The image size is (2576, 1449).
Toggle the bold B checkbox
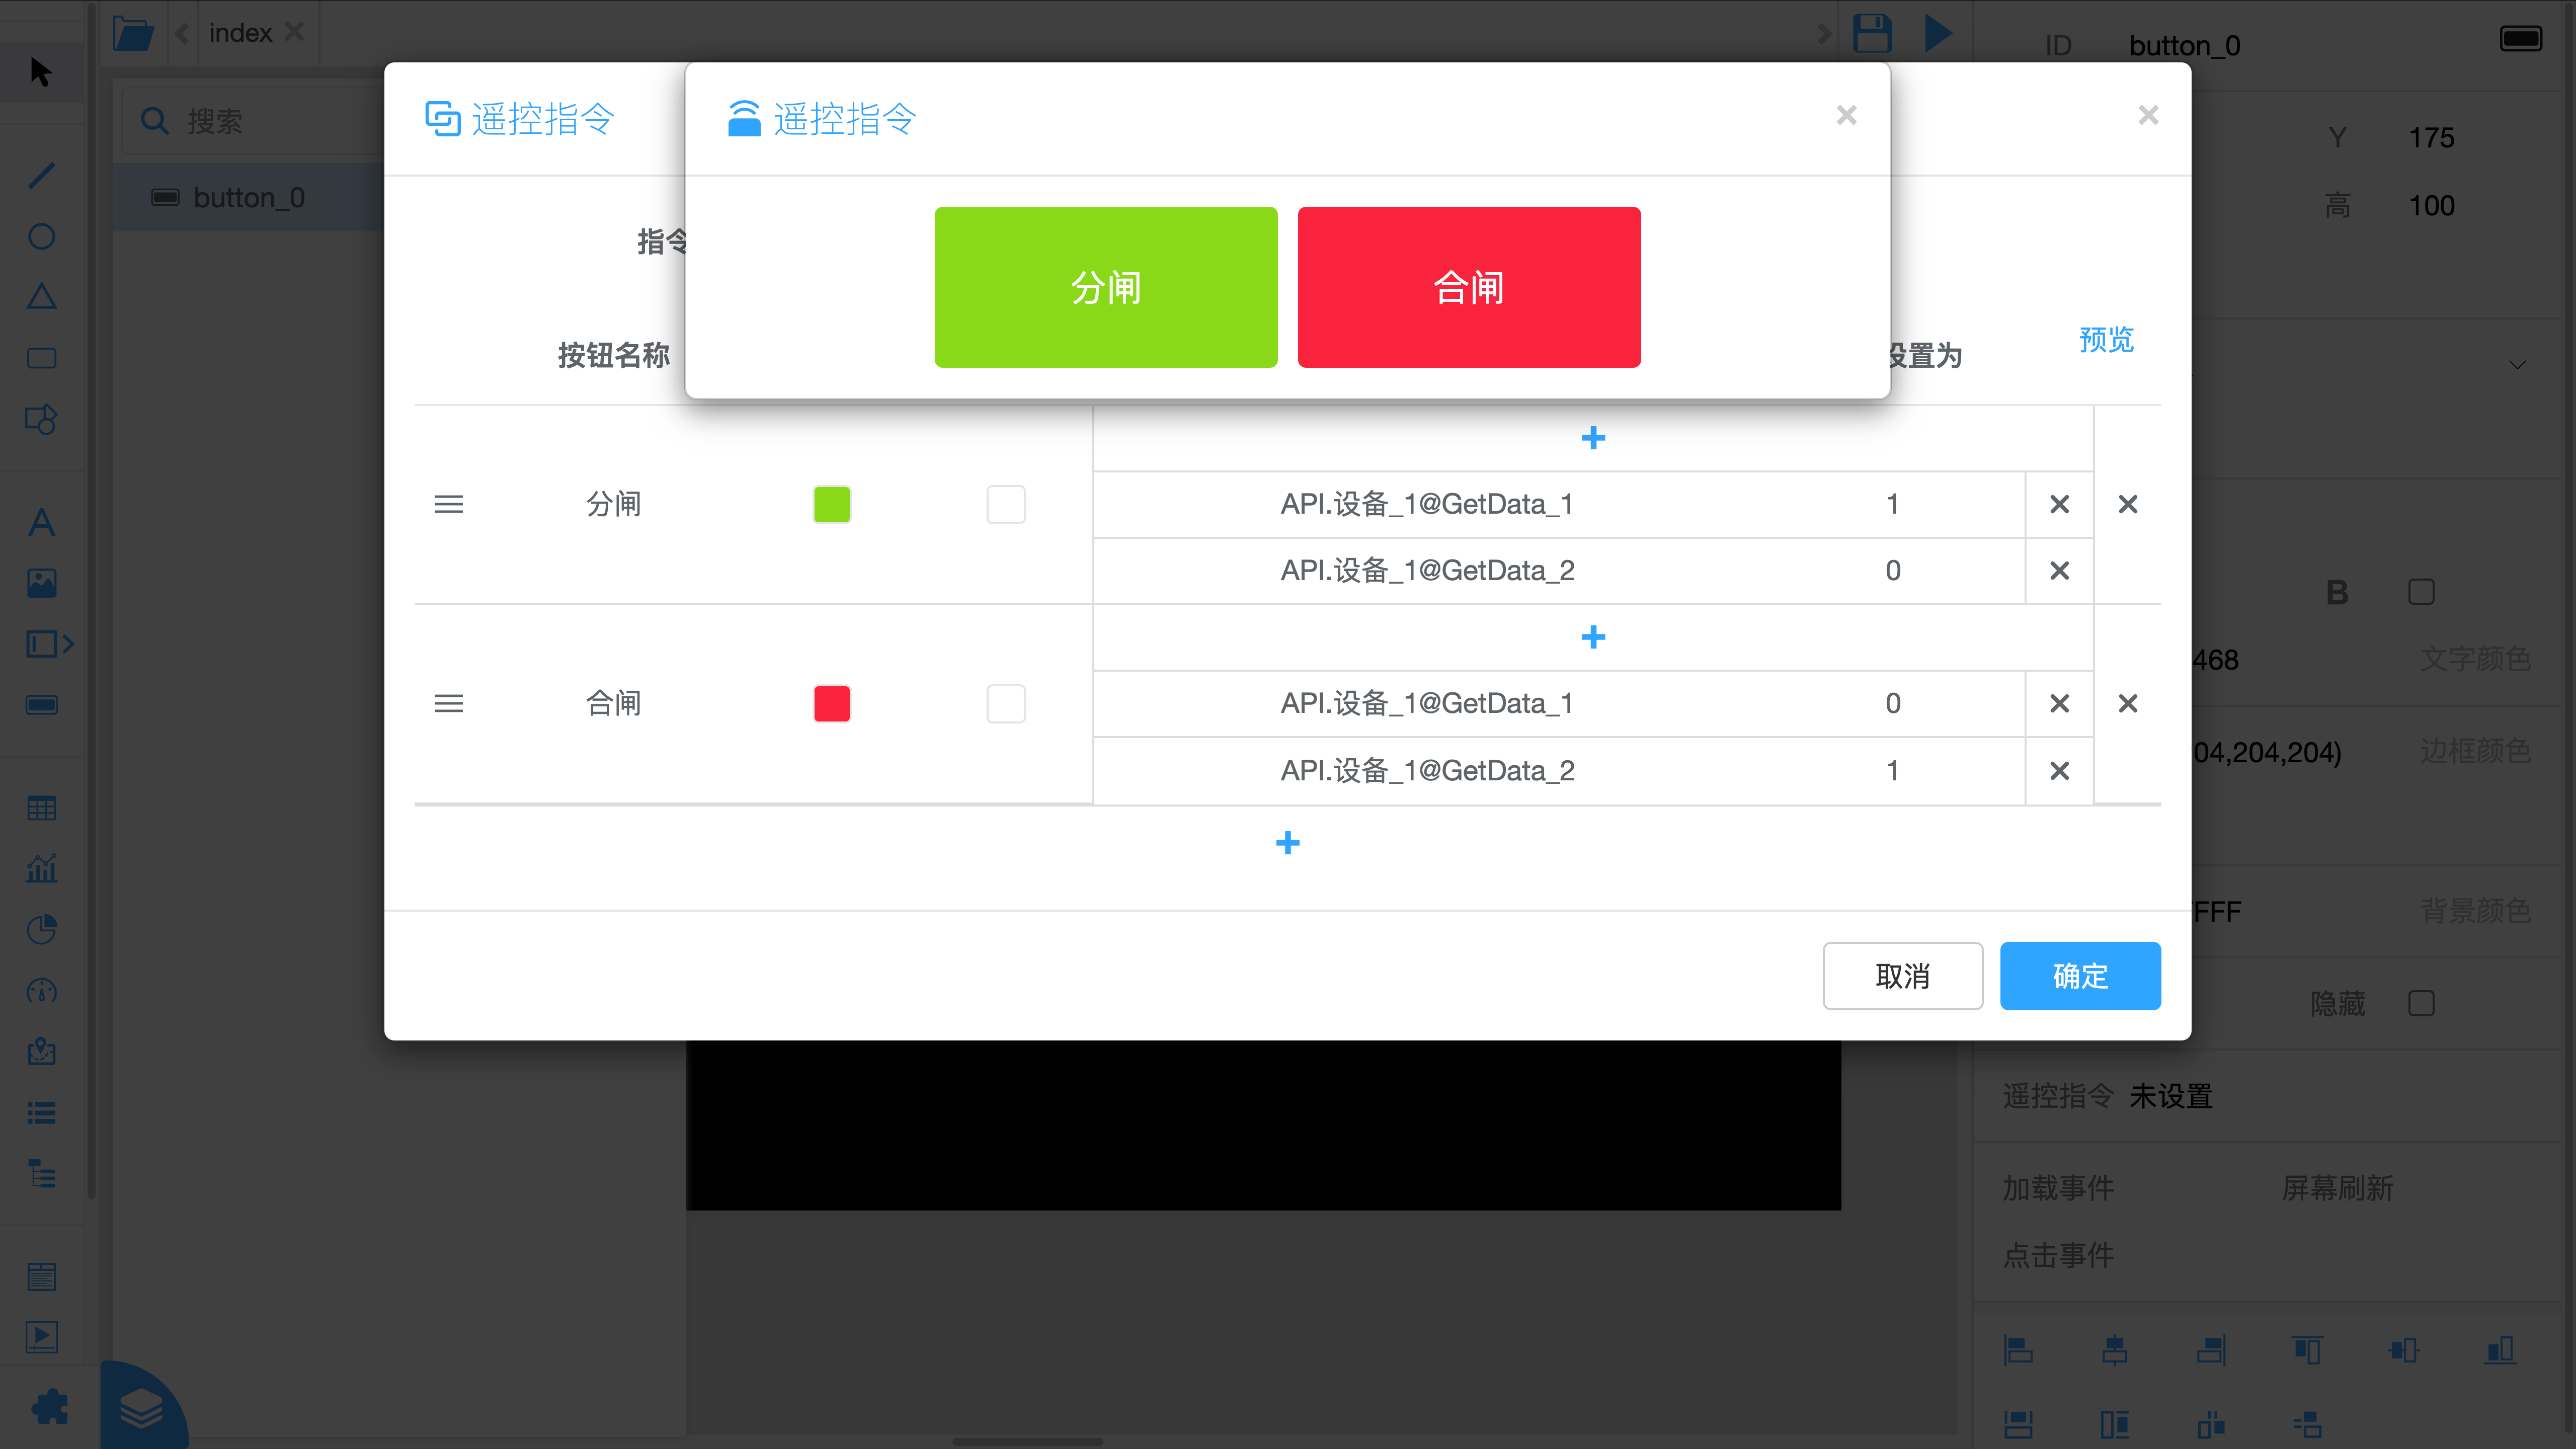coord(2421,592)
